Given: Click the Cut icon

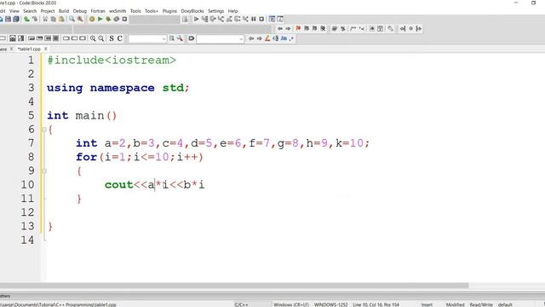Looking at the screenshot, I should (45, 19).
